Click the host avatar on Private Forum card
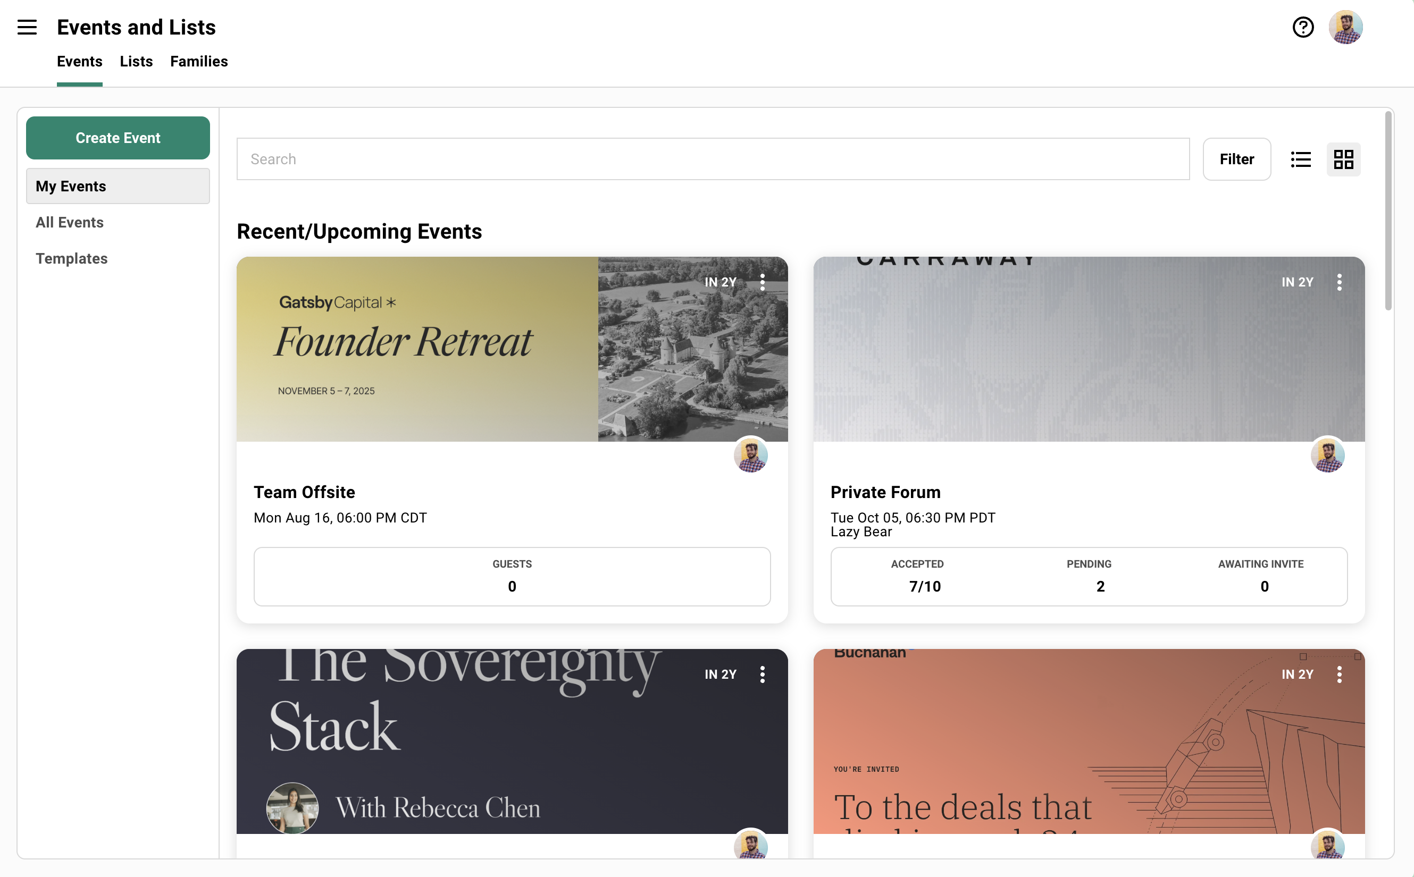 click(1328, 455)
